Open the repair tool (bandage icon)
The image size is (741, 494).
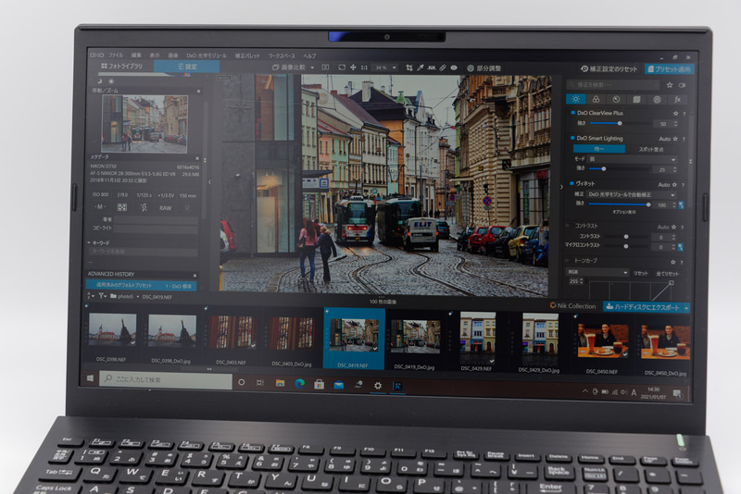443,68
